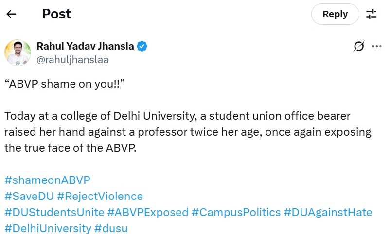Open the reply filter settings icon
This screenshot has height=234, width=390.
pyautogui.click(x=372, y=14)
